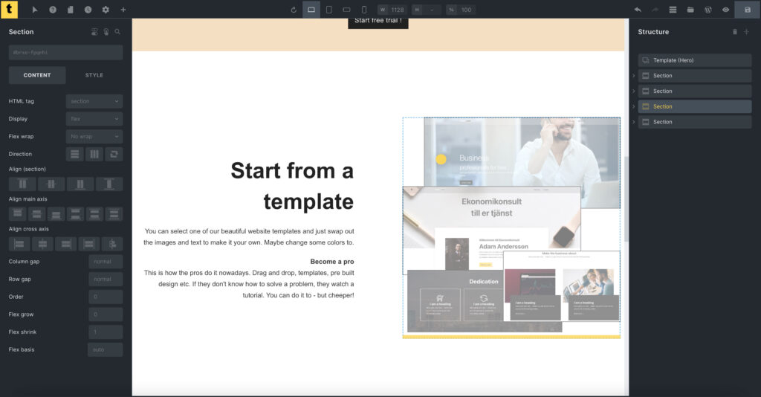Click the Start free trial button
The width and height of the screenshot is (761, 397).
pos(378,21)
